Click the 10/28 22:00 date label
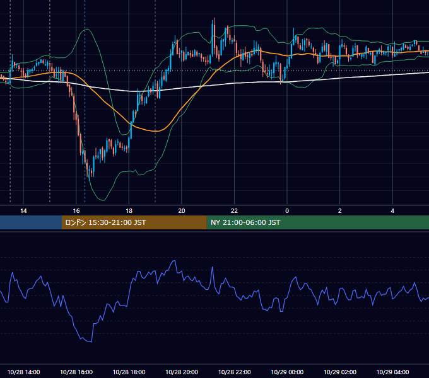Screen dimensions: 429x378 [x=234, y=372]
